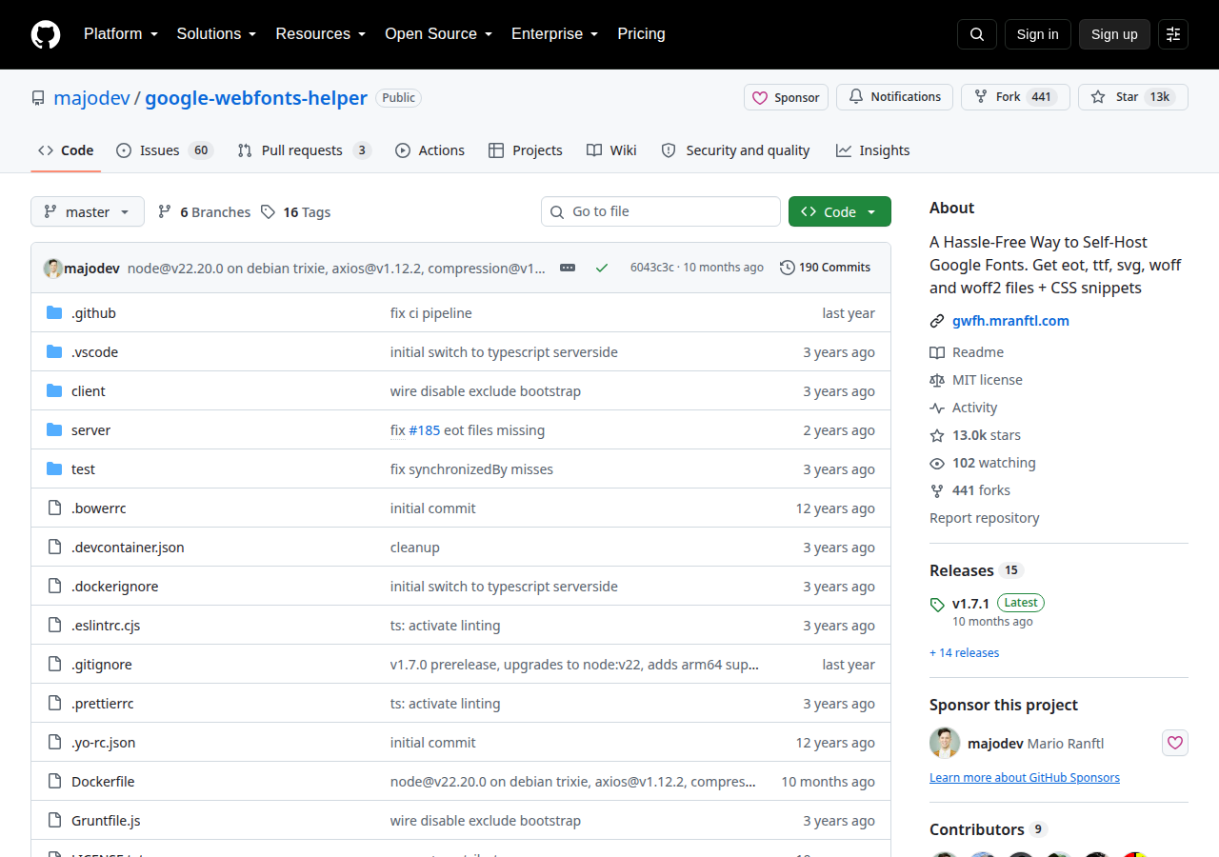Click the green check status icon

[x=602, y=268]
